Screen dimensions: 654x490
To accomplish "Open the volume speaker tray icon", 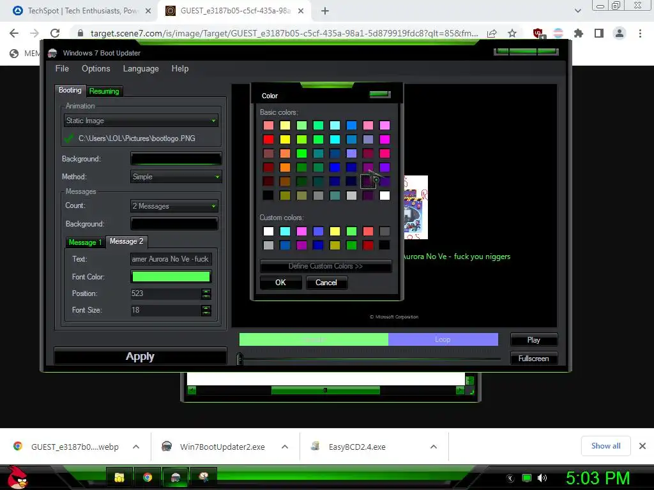I will (542, 478).
